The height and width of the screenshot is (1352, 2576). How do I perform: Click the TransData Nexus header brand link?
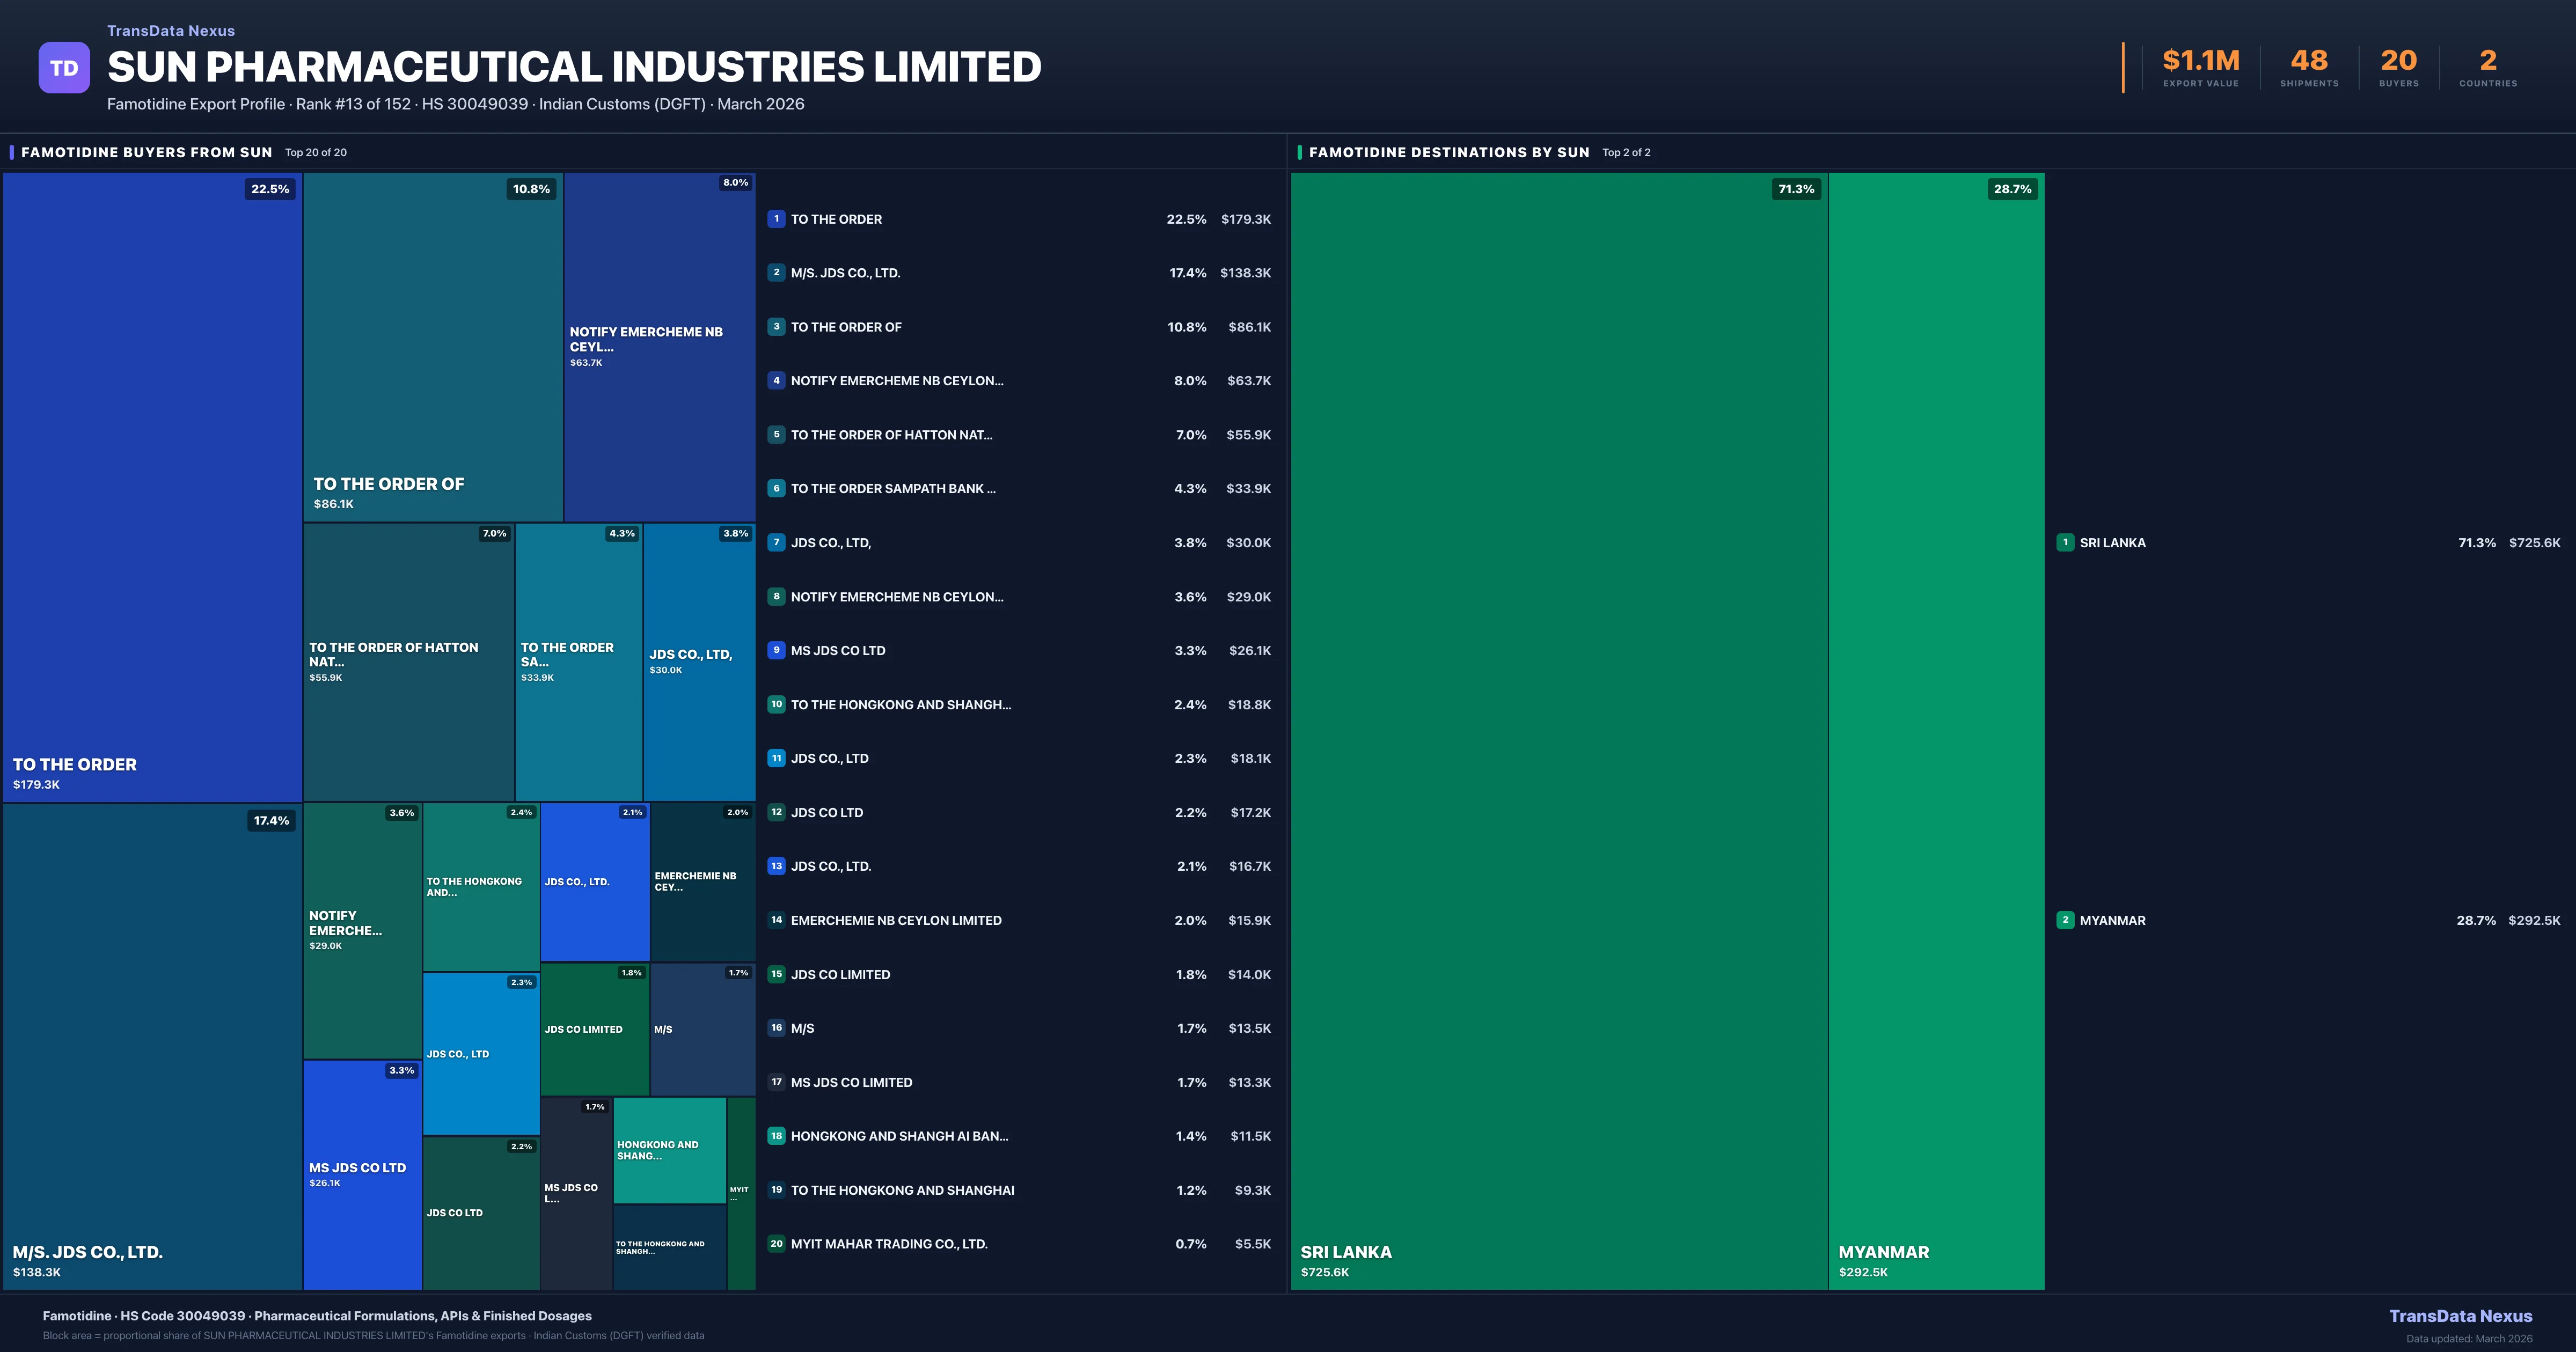[171, 31]
